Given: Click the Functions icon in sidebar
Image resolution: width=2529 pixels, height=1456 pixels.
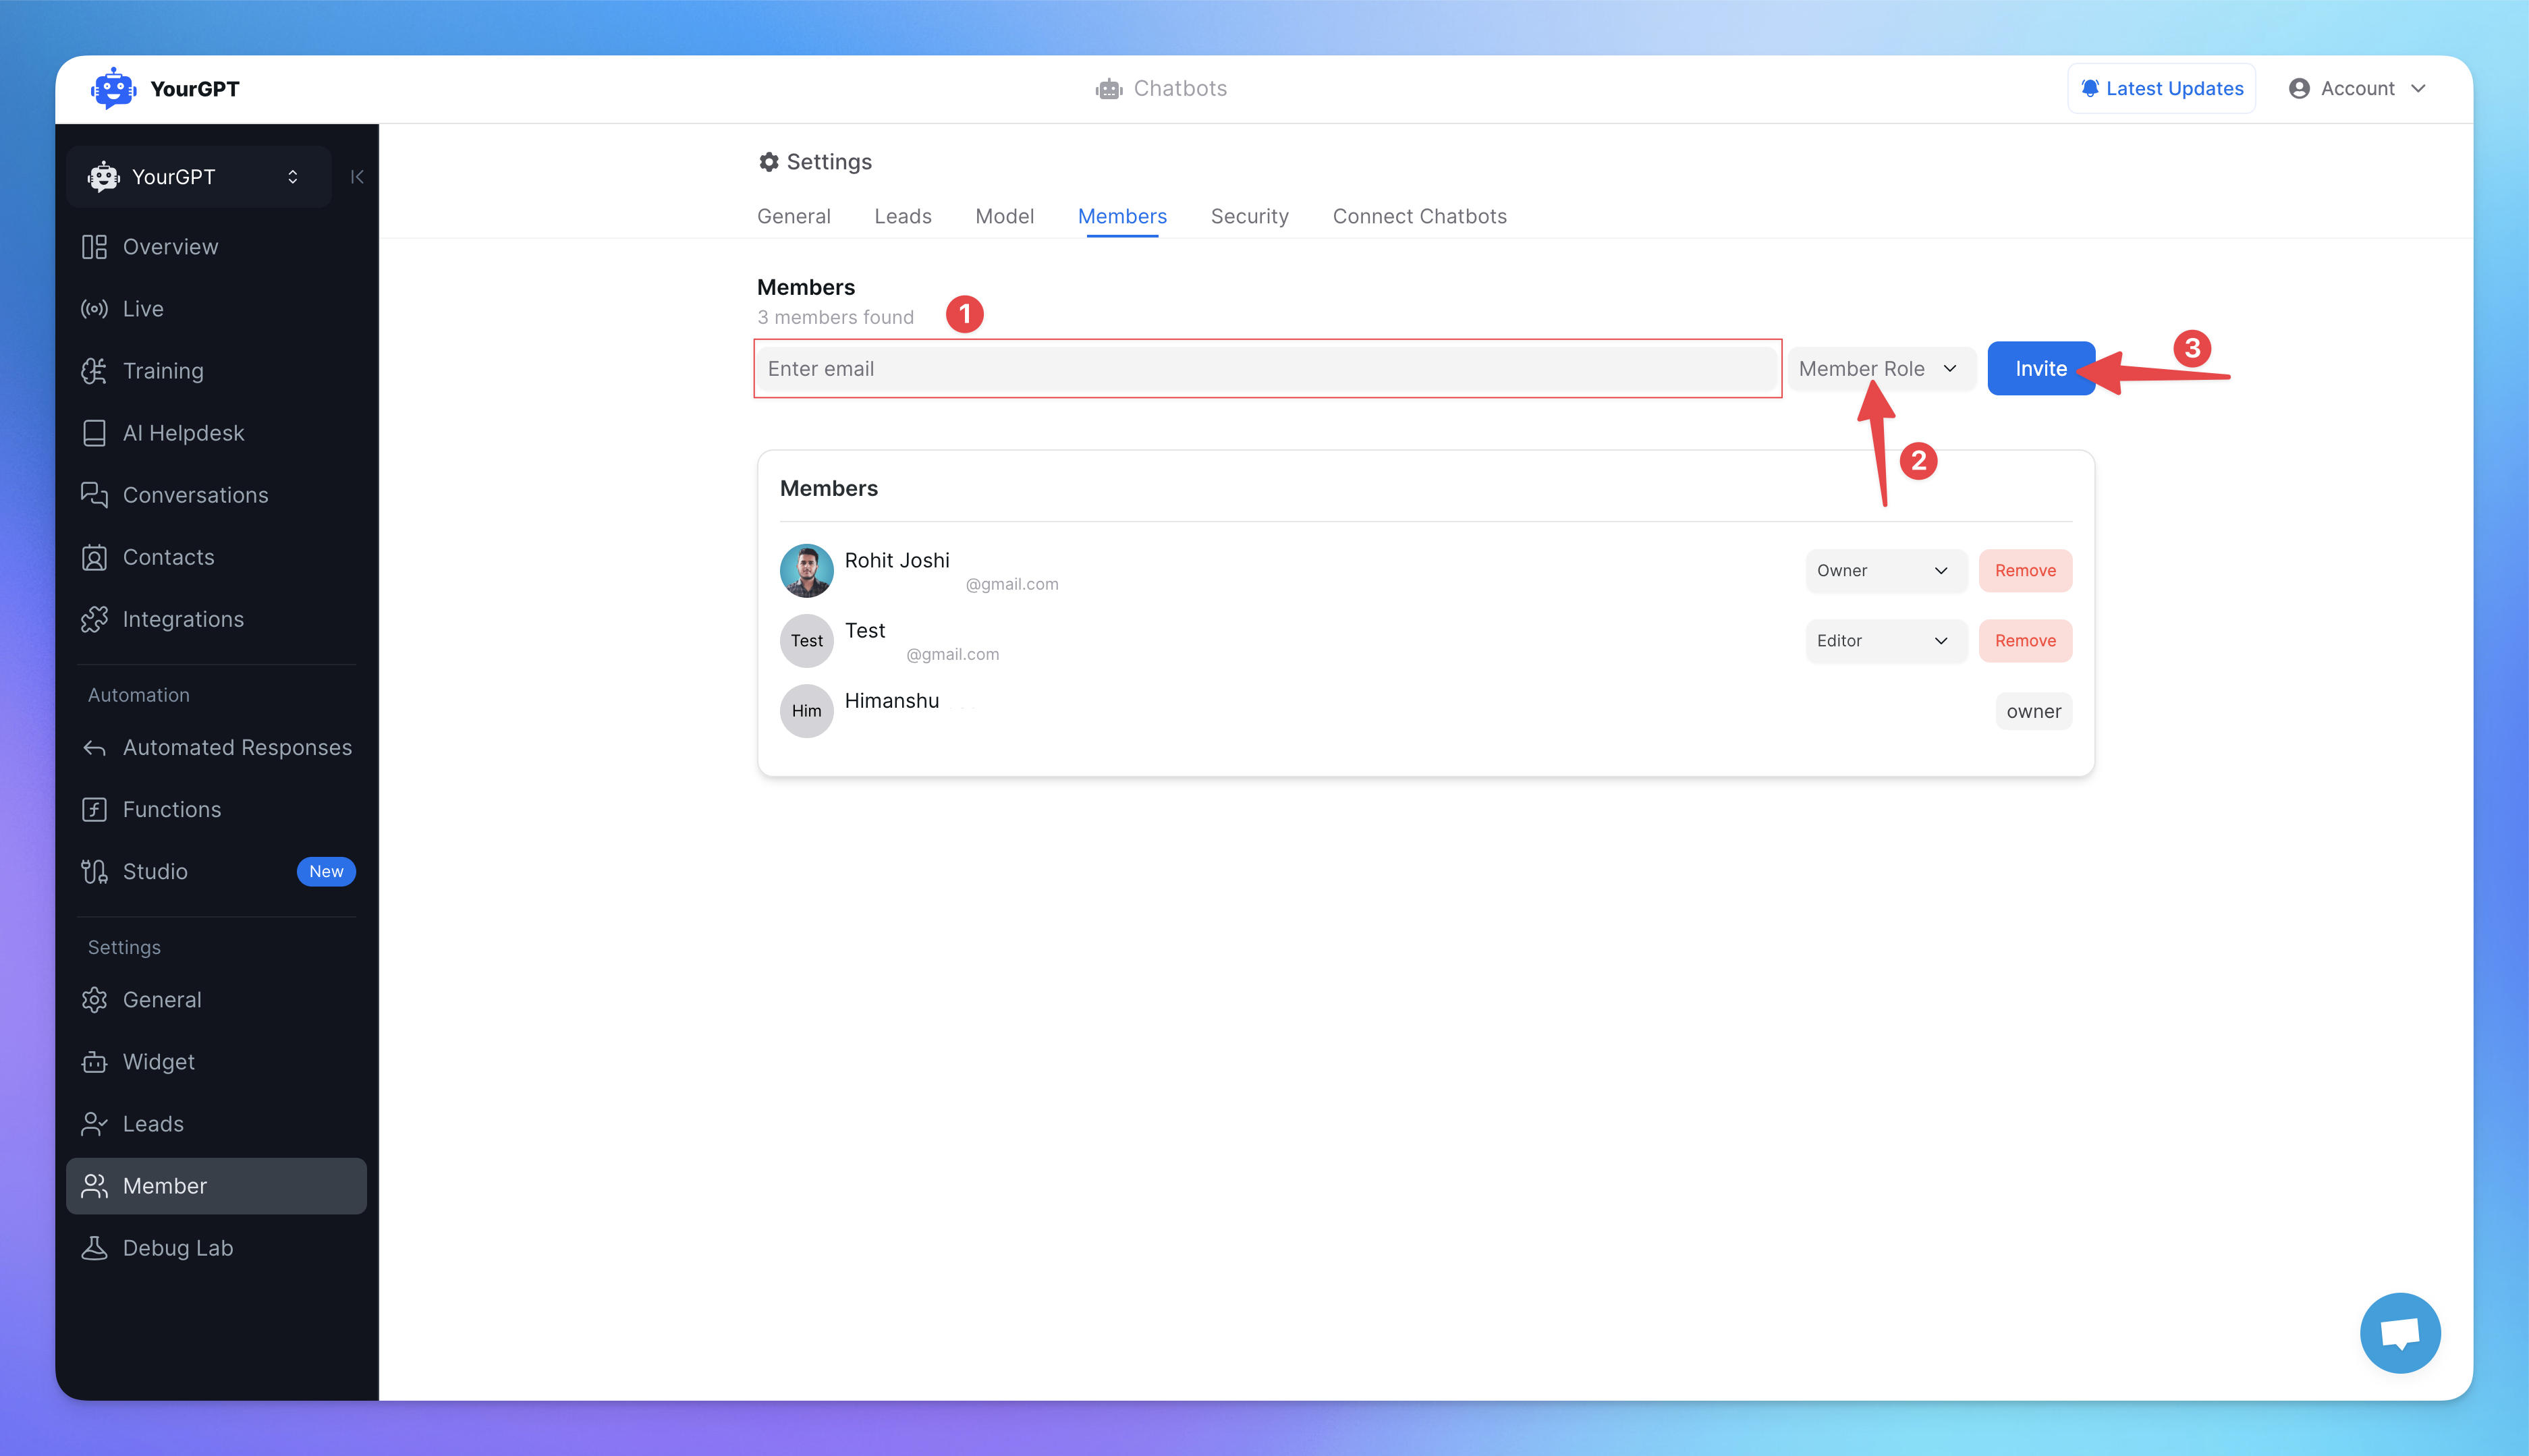Looking at the screenshot, I should pos(94,810).
